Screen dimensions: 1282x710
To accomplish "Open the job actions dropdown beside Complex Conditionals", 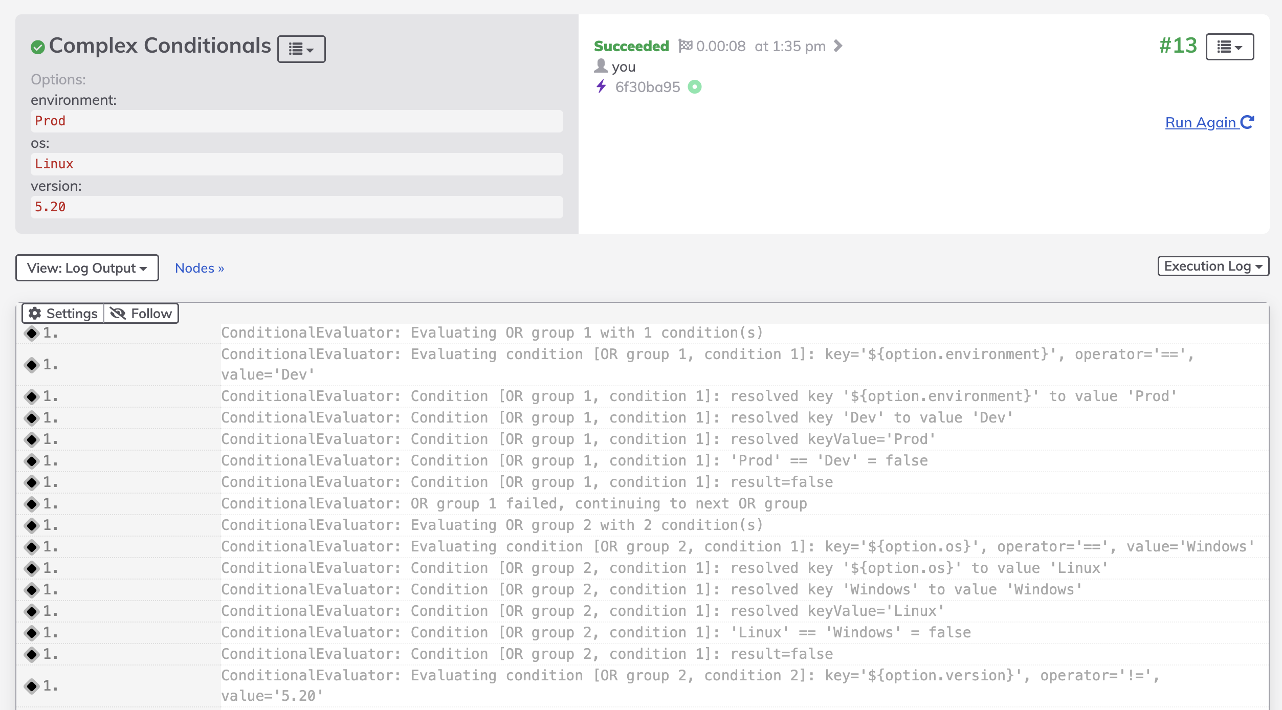I will [301, 49].
